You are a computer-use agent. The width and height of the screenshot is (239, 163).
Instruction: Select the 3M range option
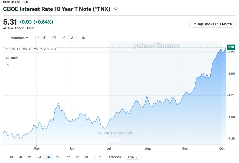coord(39,157)
